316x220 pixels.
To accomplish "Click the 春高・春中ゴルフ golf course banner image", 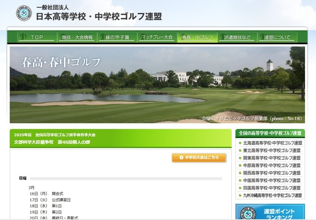I will click(x=157, y=85).
